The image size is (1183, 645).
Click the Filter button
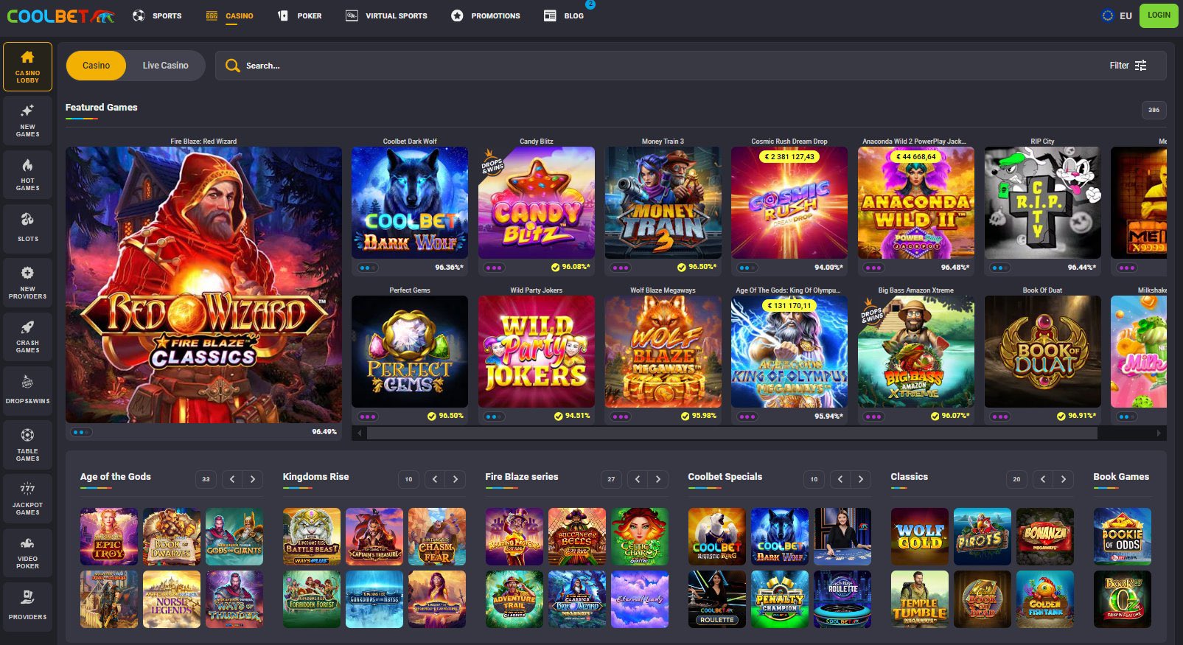[x=1128, y=66]
